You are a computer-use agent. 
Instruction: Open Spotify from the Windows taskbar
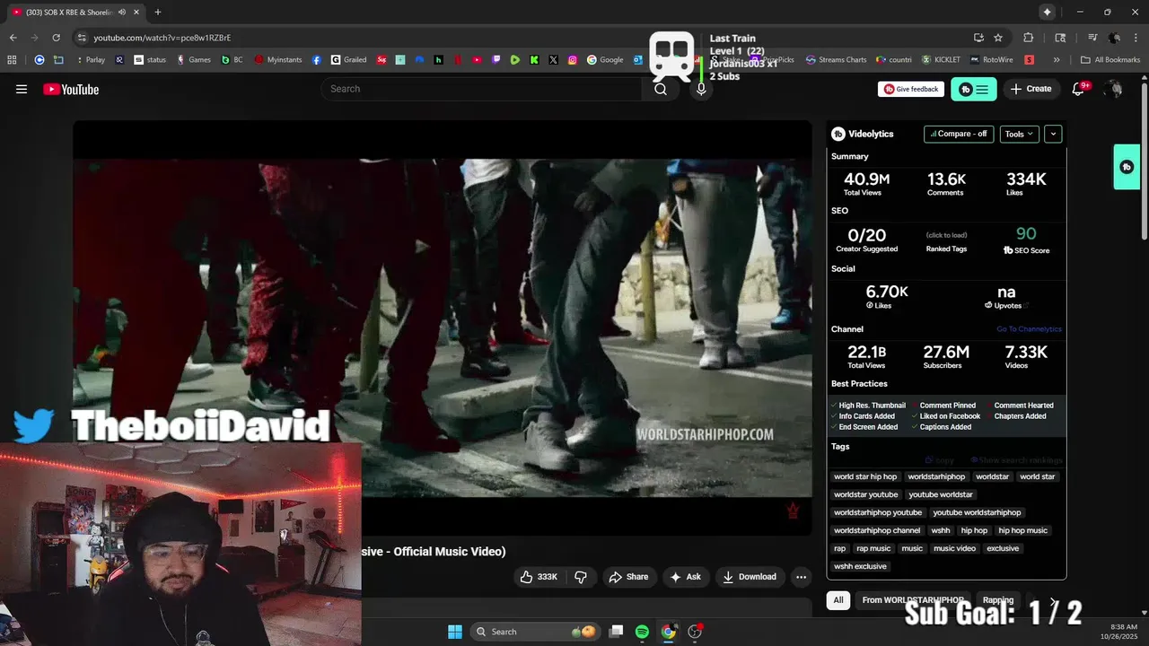pos(642,632)
